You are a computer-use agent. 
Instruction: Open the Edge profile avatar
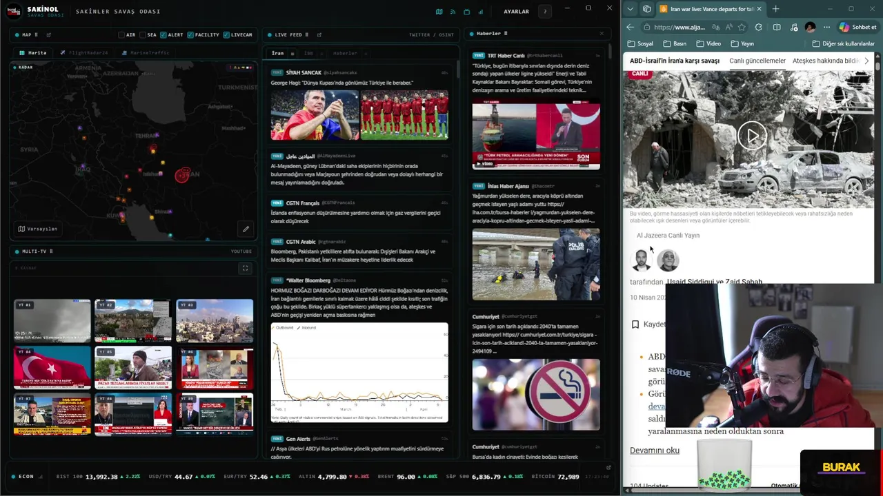click(x=810, y=27)
